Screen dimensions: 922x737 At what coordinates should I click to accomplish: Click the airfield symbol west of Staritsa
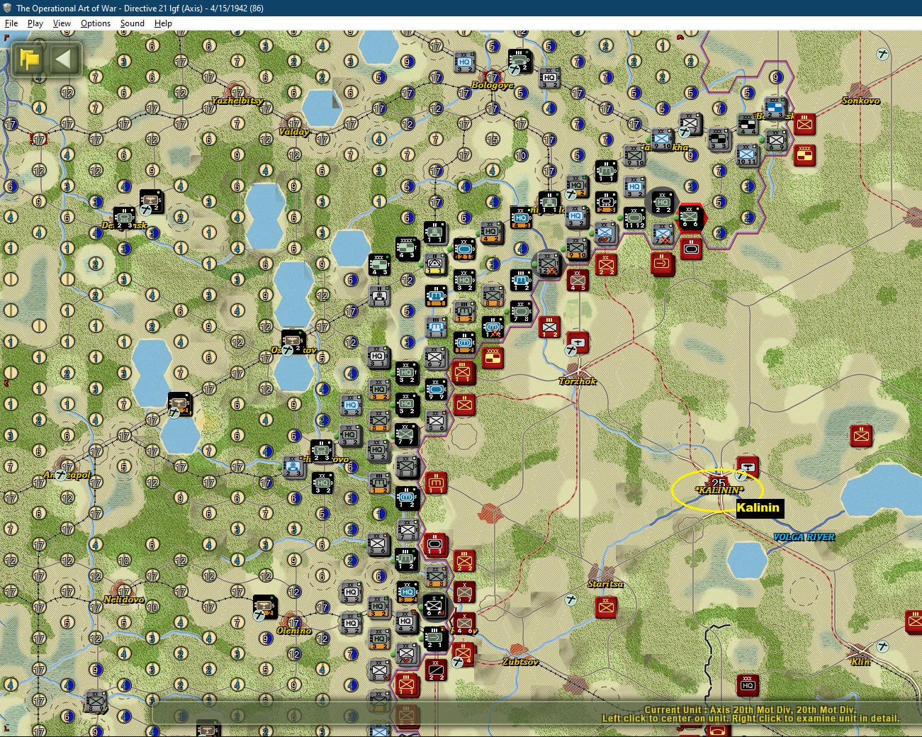coord(570,600)
